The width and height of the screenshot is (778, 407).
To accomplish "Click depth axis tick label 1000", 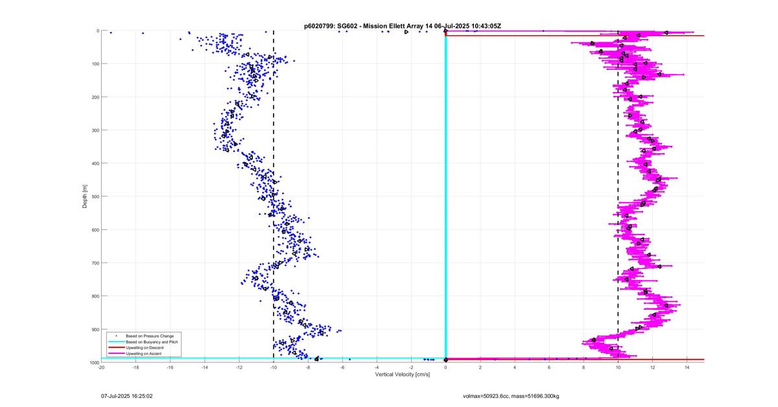I will 93,362.
